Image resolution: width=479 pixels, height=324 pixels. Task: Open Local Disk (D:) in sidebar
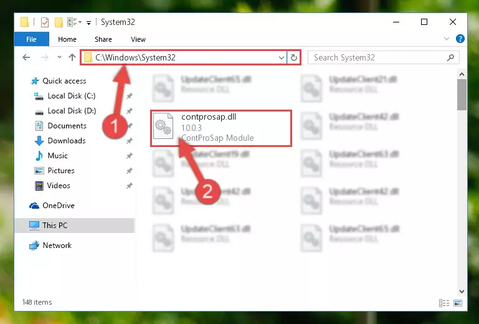(x=72, y=111)
